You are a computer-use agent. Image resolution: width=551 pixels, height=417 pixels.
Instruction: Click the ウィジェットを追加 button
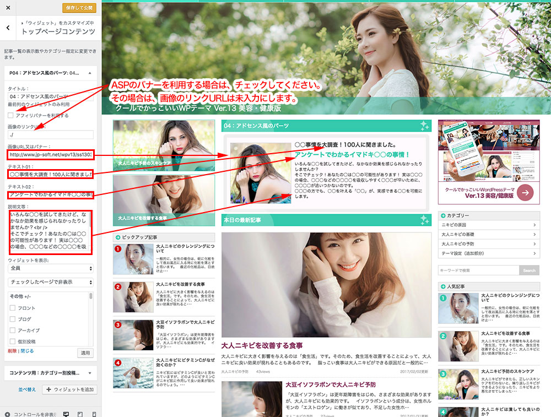pyautogui.click(x=69, y=389)
